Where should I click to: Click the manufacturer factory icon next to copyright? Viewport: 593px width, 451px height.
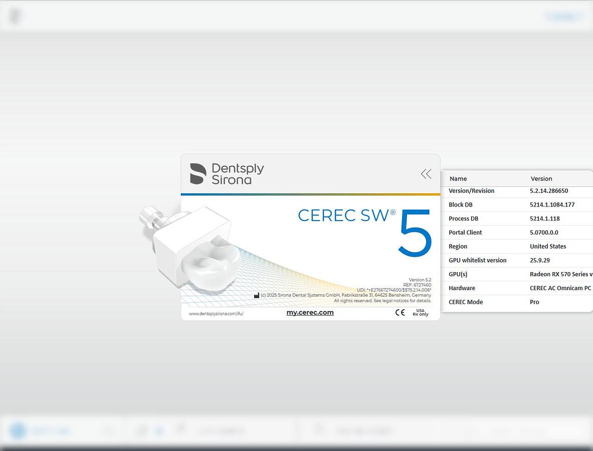(257, 296)
